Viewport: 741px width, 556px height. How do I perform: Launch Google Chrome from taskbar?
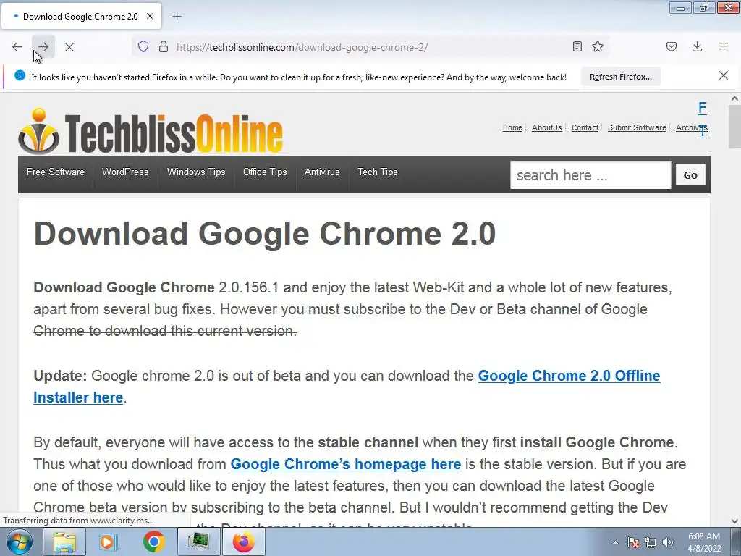click(153, 542)
